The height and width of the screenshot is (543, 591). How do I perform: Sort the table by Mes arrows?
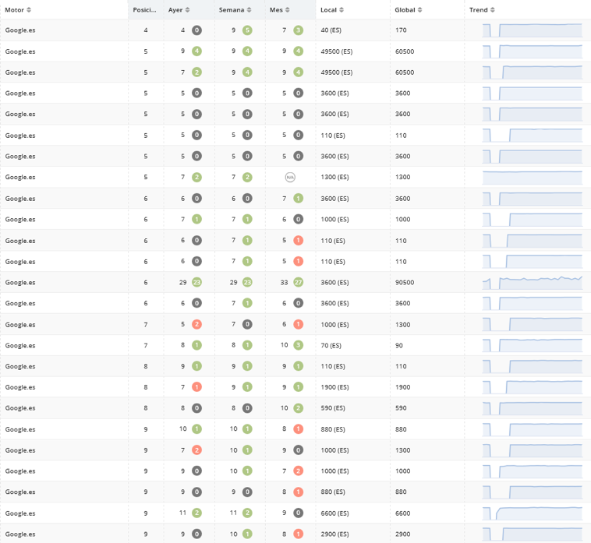[288, 10]
